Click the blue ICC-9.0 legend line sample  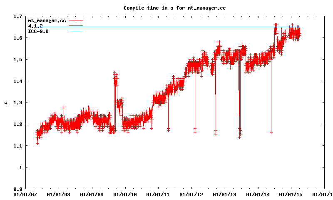(76, 31)
